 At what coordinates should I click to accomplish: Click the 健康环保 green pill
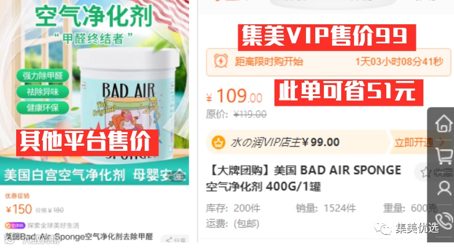click(43, 108)
